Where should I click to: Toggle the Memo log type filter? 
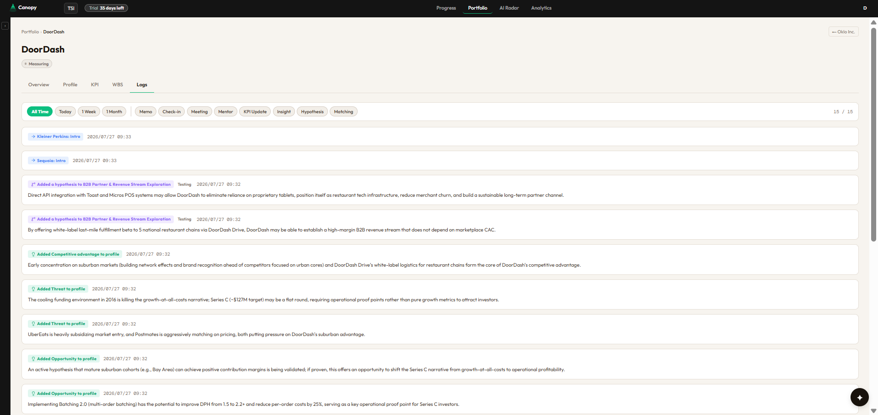(145, 111)
